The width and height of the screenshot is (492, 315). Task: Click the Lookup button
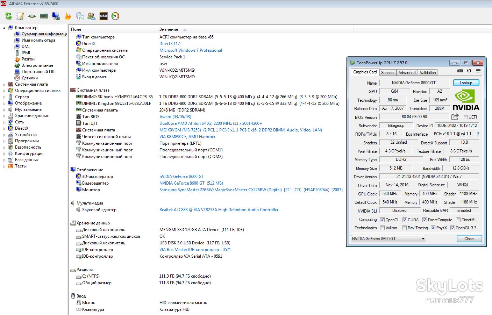click(466, 83)
